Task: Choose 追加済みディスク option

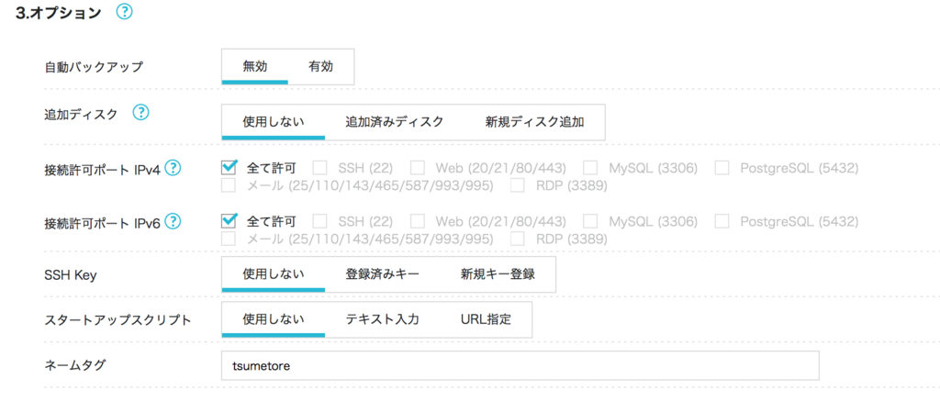Action: pyautogui.click(x=395, y=122)
